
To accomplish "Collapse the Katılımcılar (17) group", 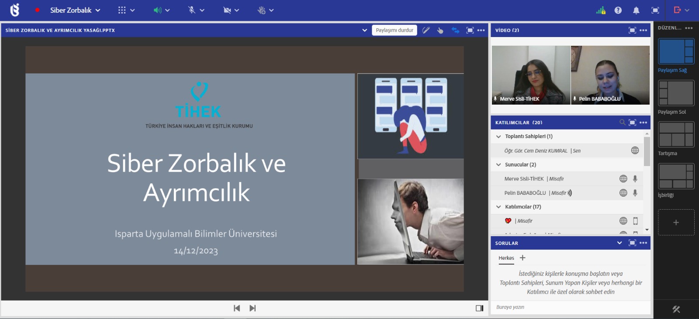I will [498, 207].
